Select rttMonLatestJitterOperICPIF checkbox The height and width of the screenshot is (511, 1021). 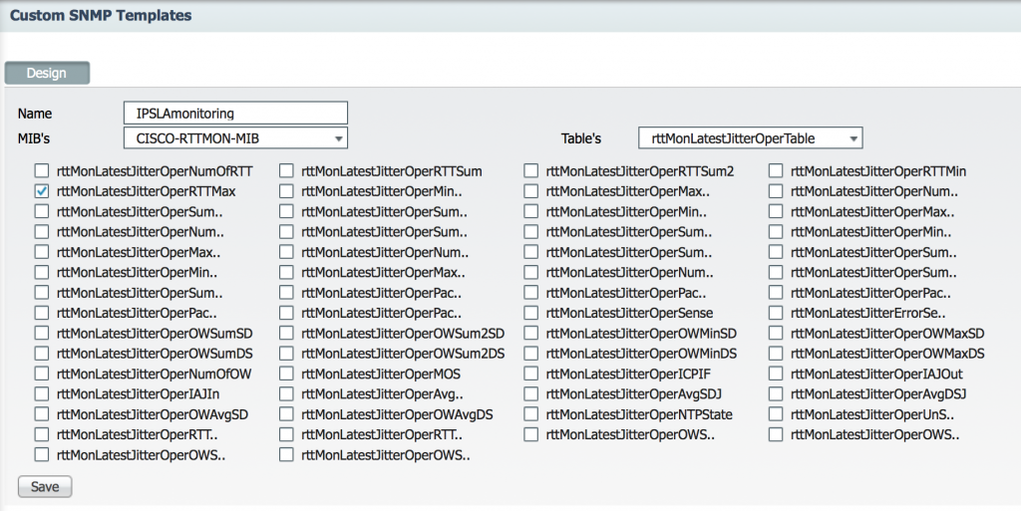tap(531, 374)
